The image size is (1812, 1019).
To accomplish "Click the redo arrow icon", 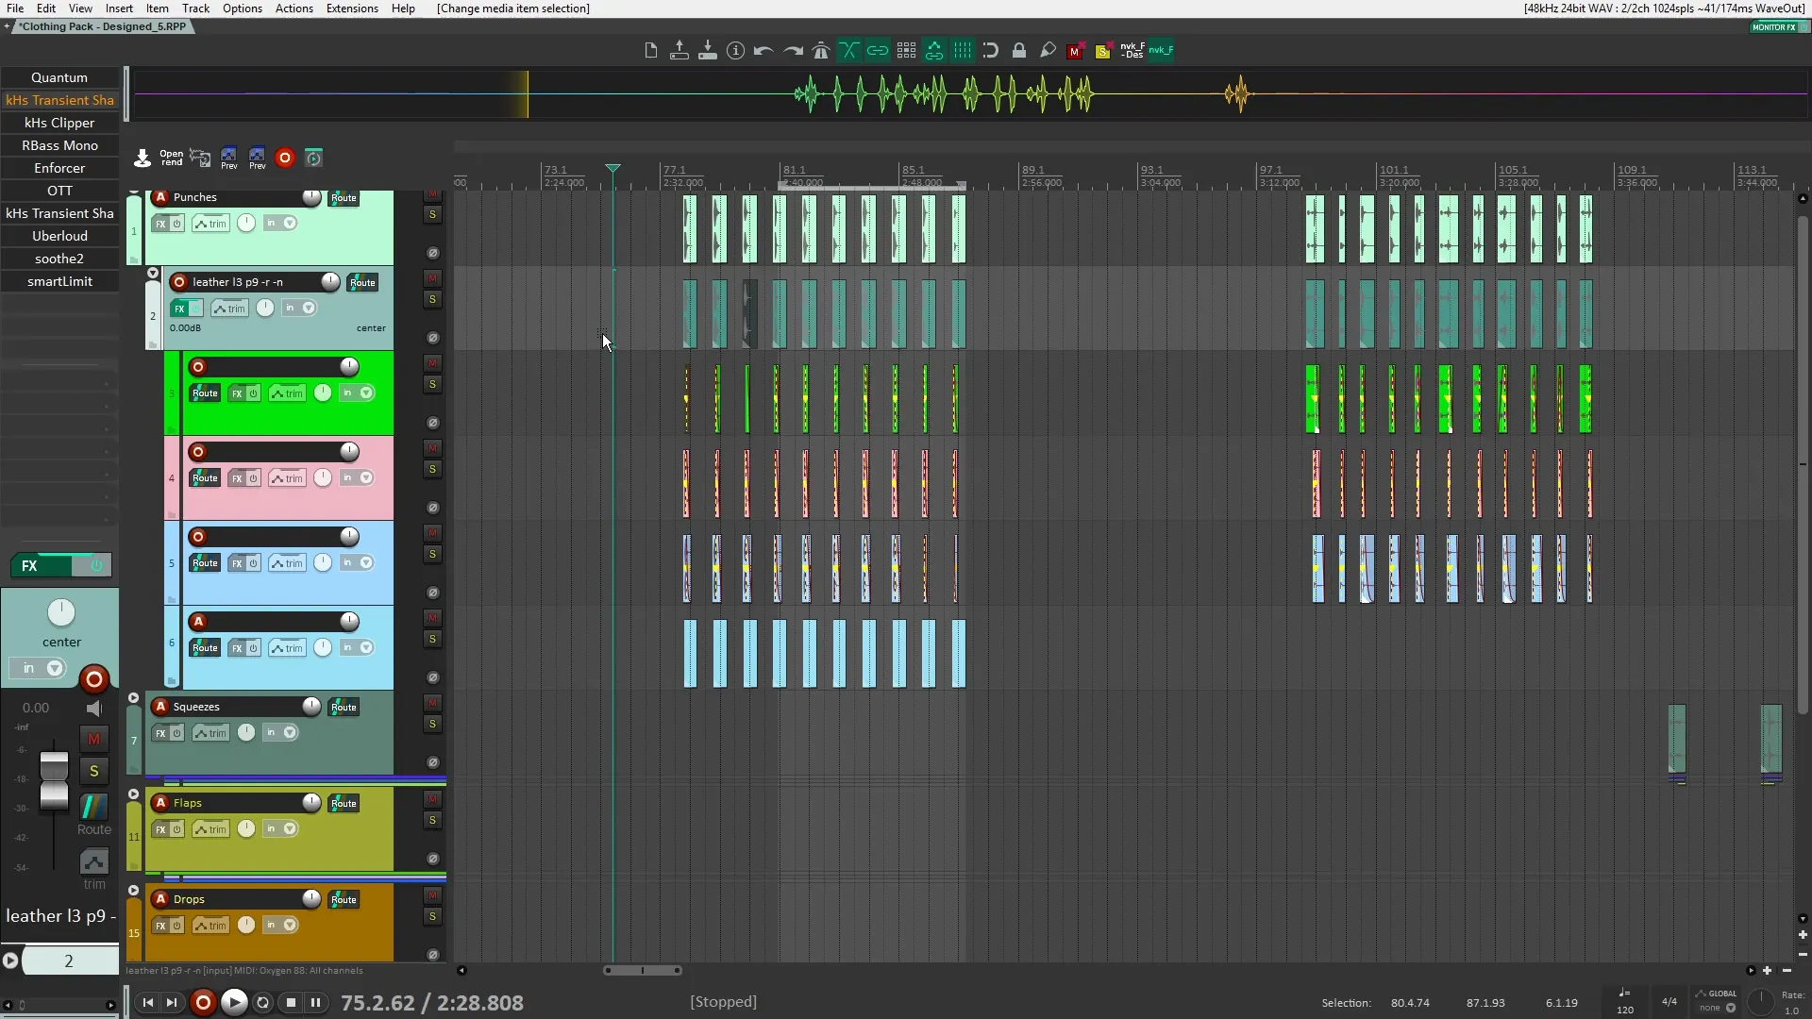I will pyautogui.click(x=793, y=51).
